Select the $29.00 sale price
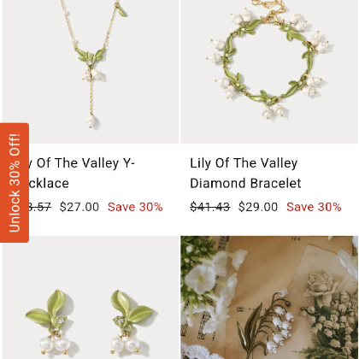This screenshot has width=359, height=359. (x=258, y=207)
